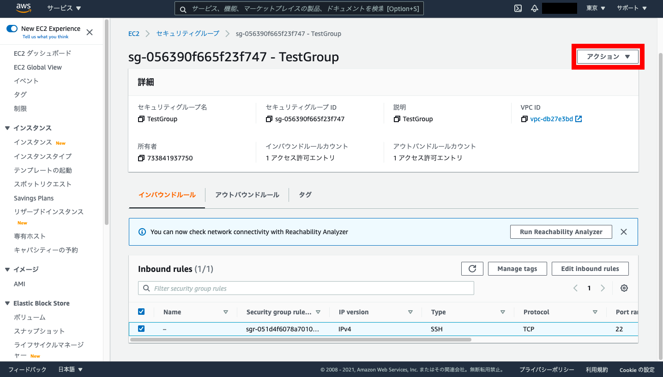Open プライバシーポリシー footer link
Screen dimensions: 663x377
pyautogui.click(x=547, y=370)
